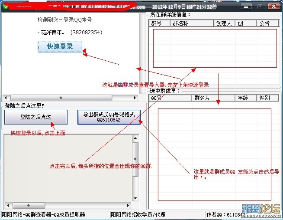Viewport: 283px width, 220px height.
Task: Click right arrow of log box horizontal scrollbar
Action: [128, 206]
